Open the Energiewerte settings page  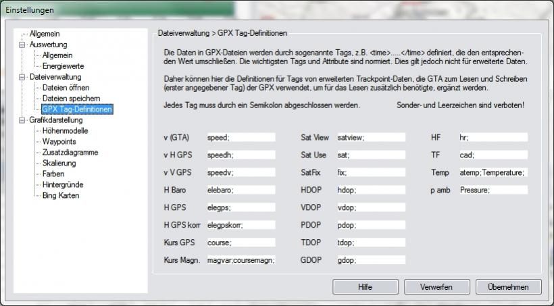pyautogui.click(x=63, y=66)
